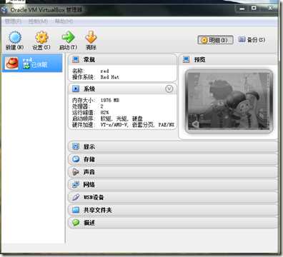Start the VM with 启动 green arrow
The height and width of the screenshot is (257, 283).
tap(68, 37)
